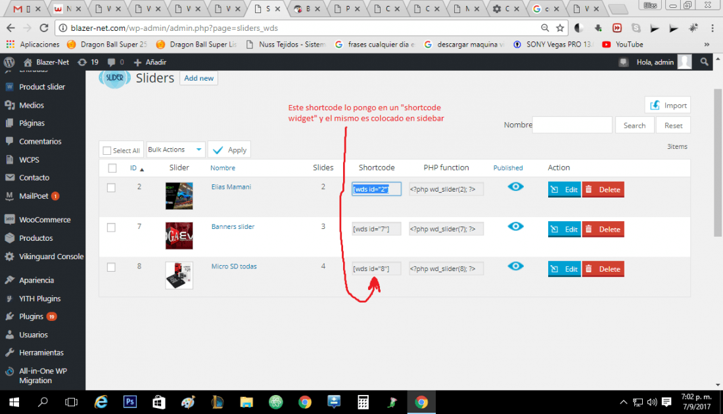The height and width of the screenshot is (414, 723).
Task: Open the Aplicaciones apps grid bookmark
Action: (x=33, y=44)
